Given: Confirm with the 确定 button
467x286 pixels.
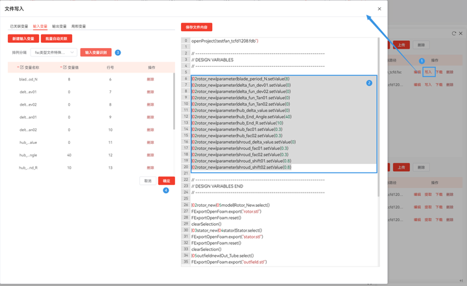Looking at the screenshot, I should coord(167,181).
